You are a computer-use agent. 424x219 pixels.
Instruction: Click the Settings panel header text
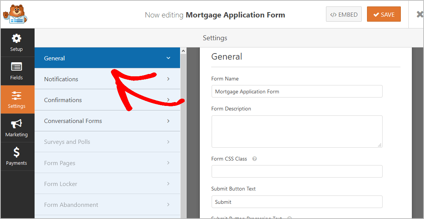click(215, 38)
